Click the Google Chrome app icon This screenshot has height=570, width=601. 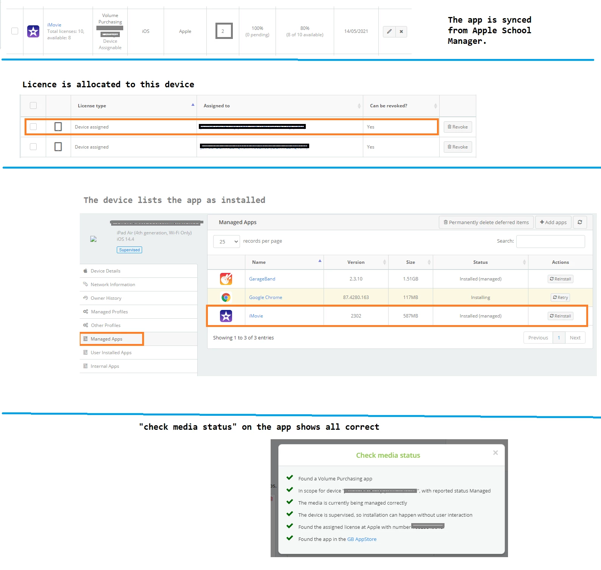click(226, 297)
